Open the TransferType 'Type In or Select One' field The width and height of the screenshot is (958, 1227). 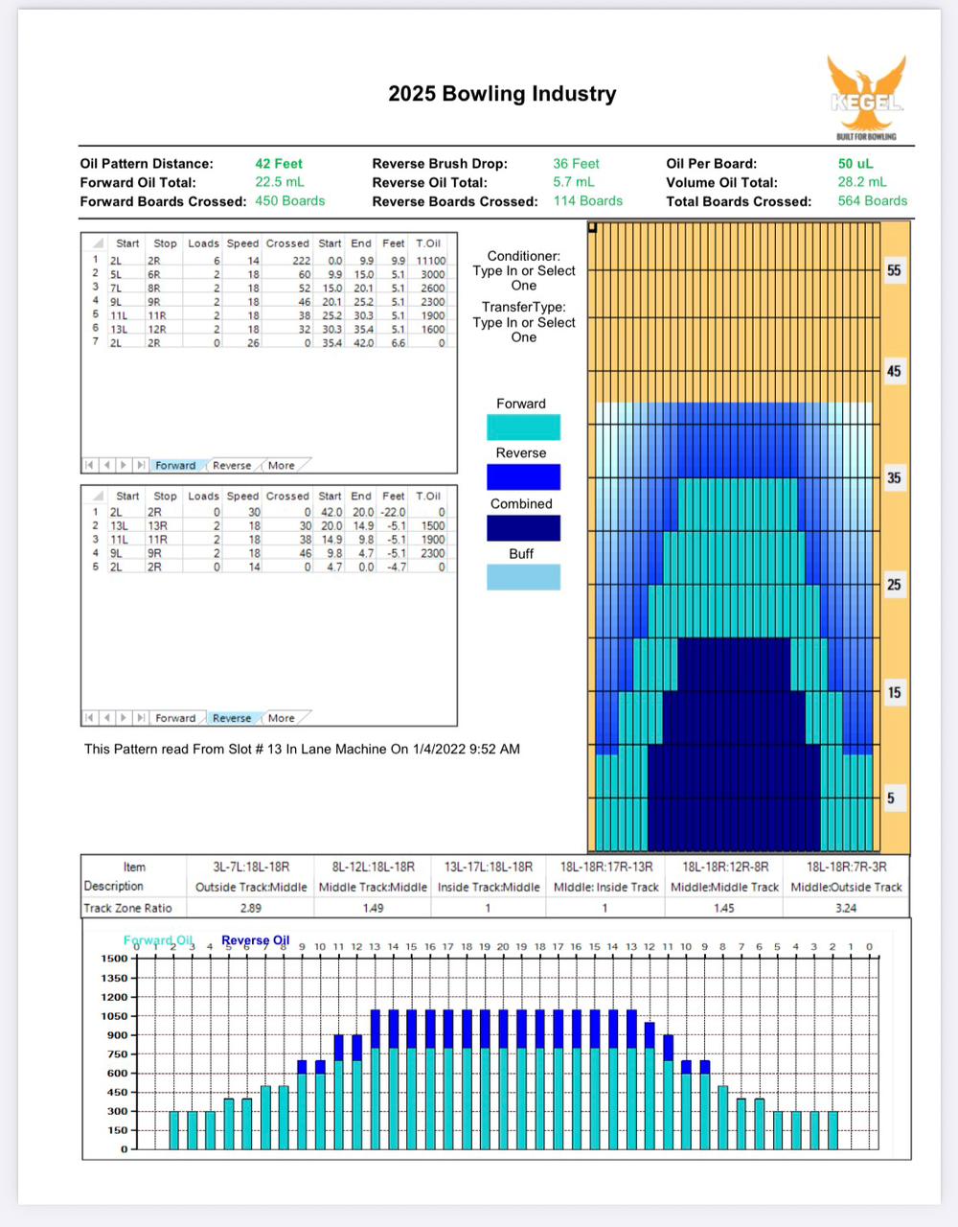(x=523, y=330)
